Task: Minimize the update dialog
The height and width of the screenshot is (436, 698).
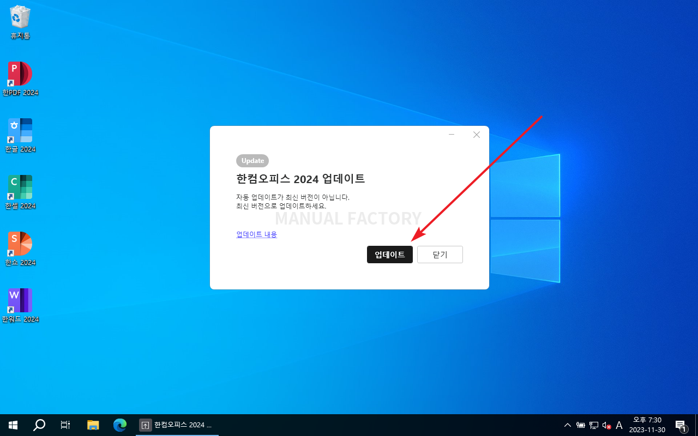Action: tap(452, 135)
